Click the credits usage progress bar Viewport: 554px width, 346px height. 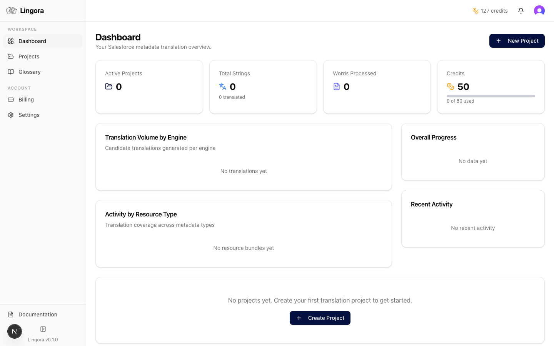point(491,96)
